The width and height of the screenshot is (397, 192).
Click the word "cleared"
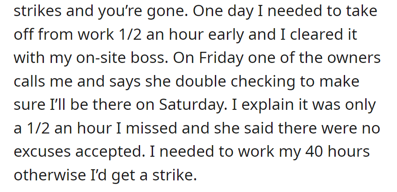tap(314, 34)
